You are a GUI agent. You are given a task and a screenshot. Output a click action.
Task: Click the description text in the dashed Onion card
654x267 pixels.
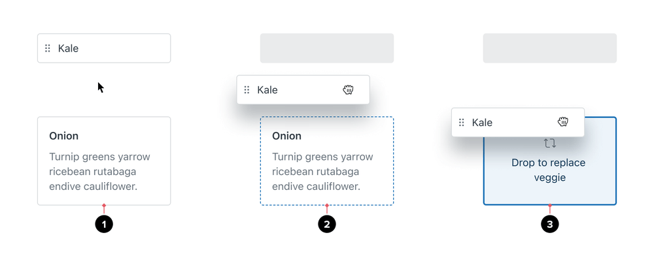[322, 172]
